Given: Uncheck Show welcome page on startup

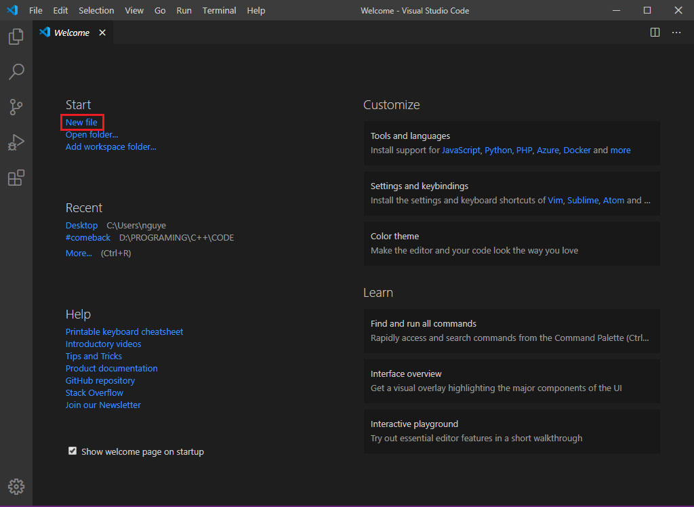Looking at the screenshot, I should 73,451.
